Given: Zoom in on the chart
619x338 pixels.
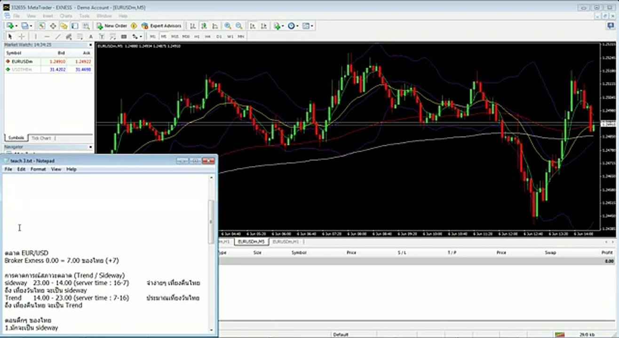Looking at the screenshot, I should coord(228,26).
